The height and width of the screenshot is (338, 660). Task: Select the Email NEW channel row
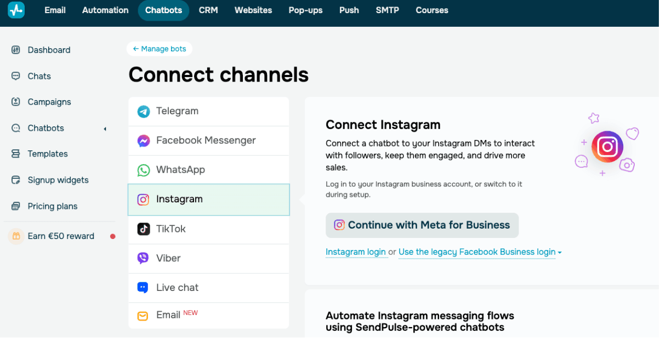[x=208, y=316]
